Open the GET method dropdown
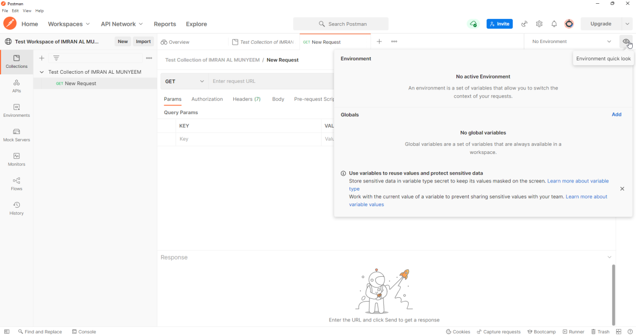 [185, 81]
